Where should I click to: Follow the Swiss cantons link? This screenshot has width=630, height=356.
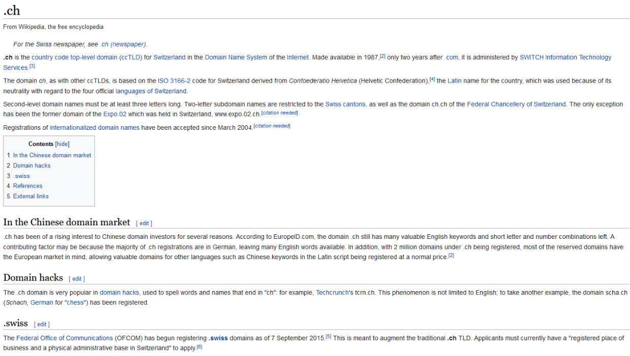tap(345, 104)
